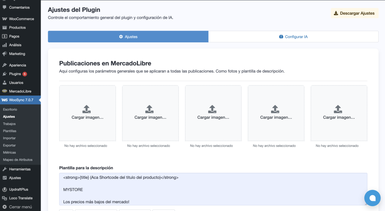Viewport: 385px width, 211px height.
Task: Open the chat bubble widget
Action: tap(373, 198)
